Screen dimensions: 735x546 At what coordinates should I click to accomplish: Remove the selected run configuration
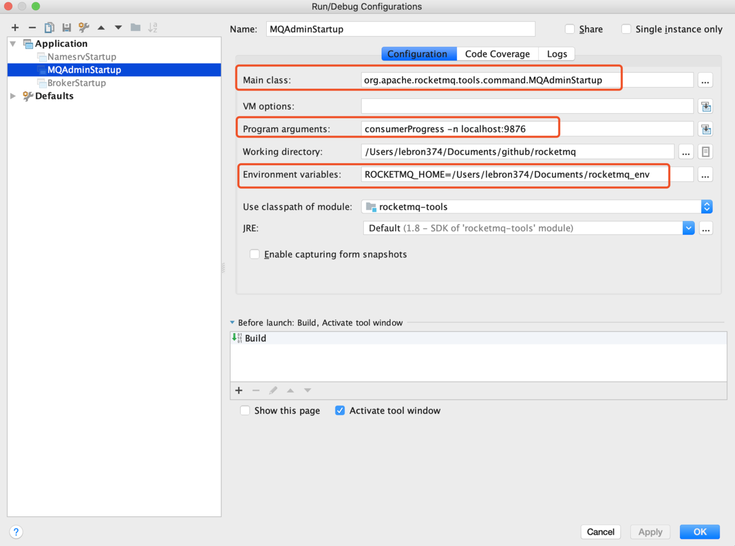point(32,27)
